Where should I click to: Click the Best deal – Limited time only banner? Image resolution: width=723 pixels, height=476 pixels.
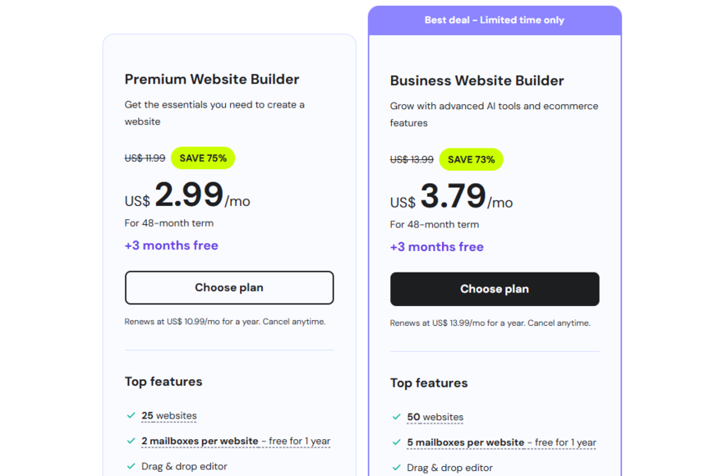[x=495, y=19]
